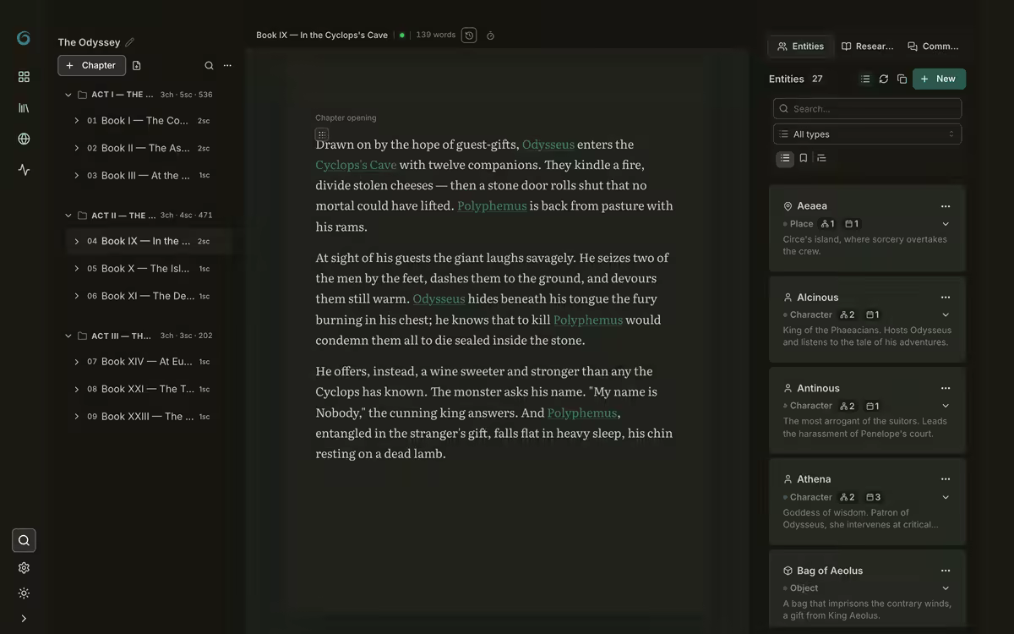Open the Athena card options menu
The image size is (1014, 634).
[x=946, y=479]
